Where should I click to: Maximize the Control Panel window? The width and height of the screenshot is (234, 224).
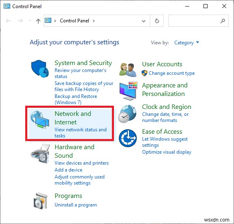coord(206,6)
